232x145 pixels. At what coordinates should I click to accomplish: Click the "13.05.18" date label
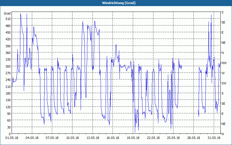(93, 138)
